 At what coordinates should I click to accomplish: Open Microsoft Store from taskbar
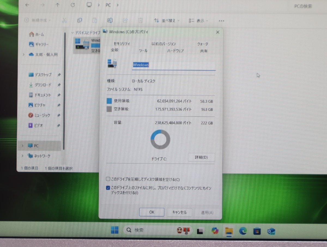coord(257,231)
